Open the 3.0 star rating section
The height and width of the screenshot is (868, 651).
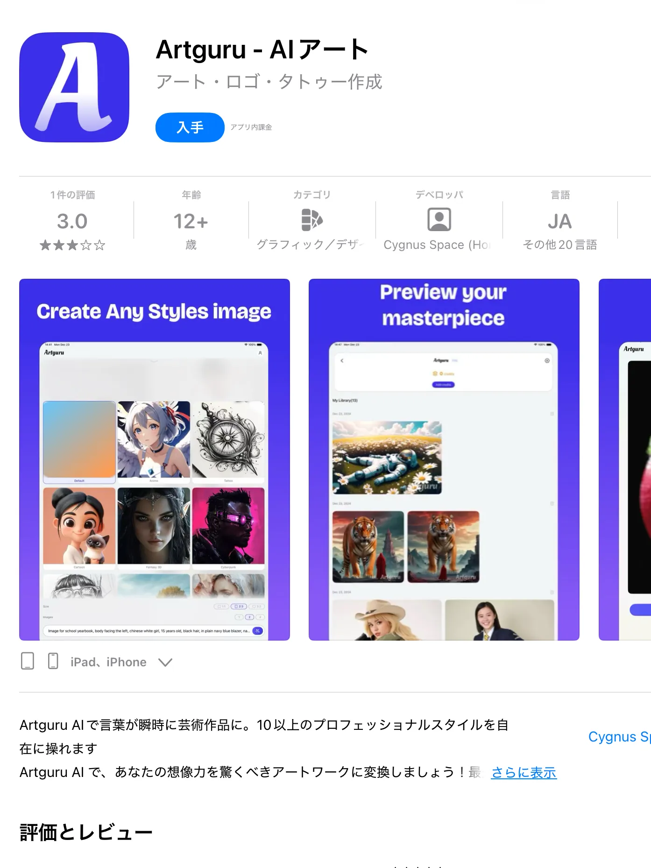(72, 221)
